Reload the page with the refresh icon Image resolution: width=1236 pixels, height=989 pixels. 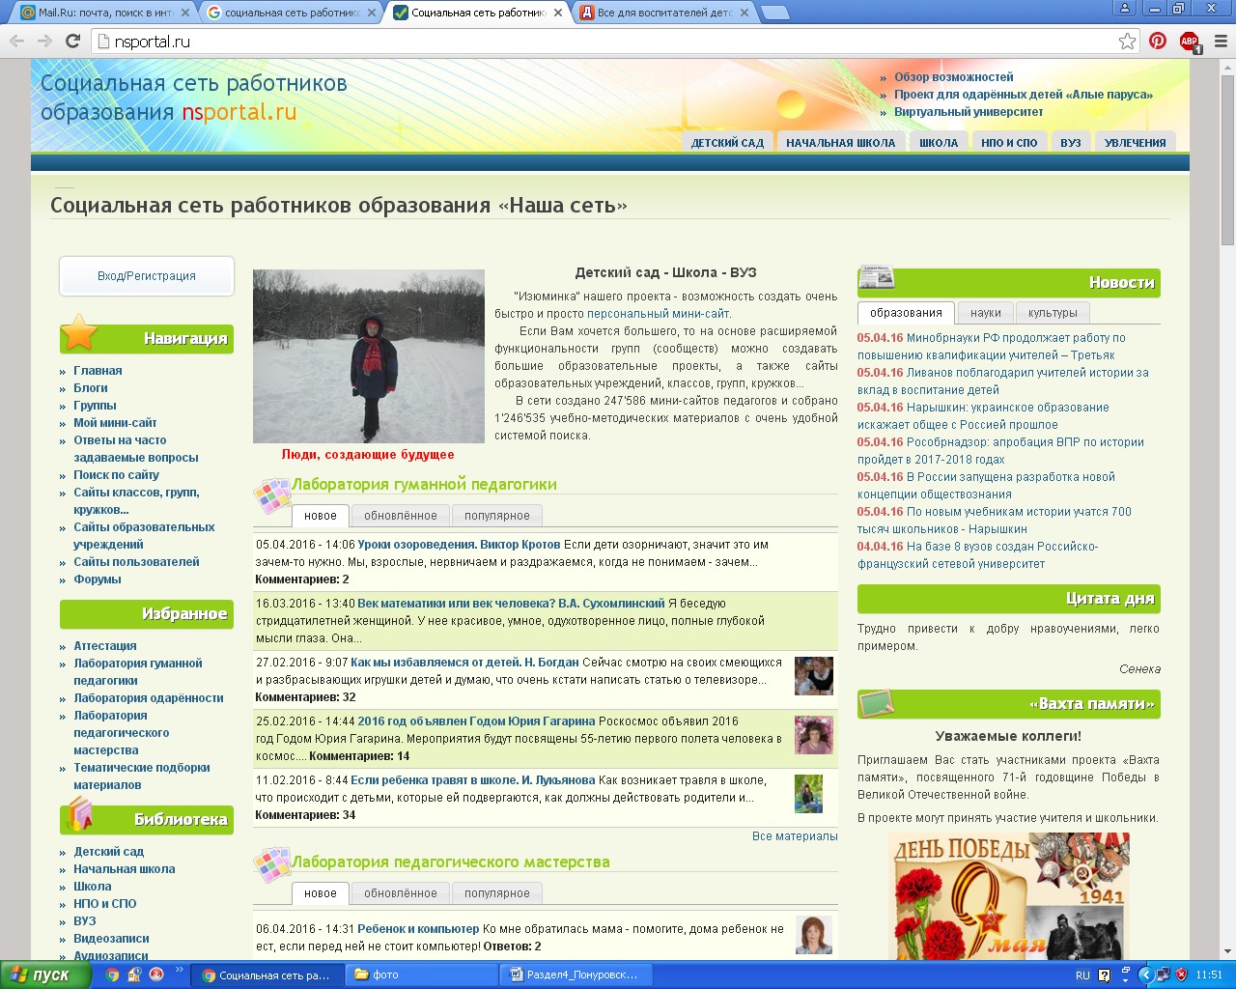[x=72, y=41]
